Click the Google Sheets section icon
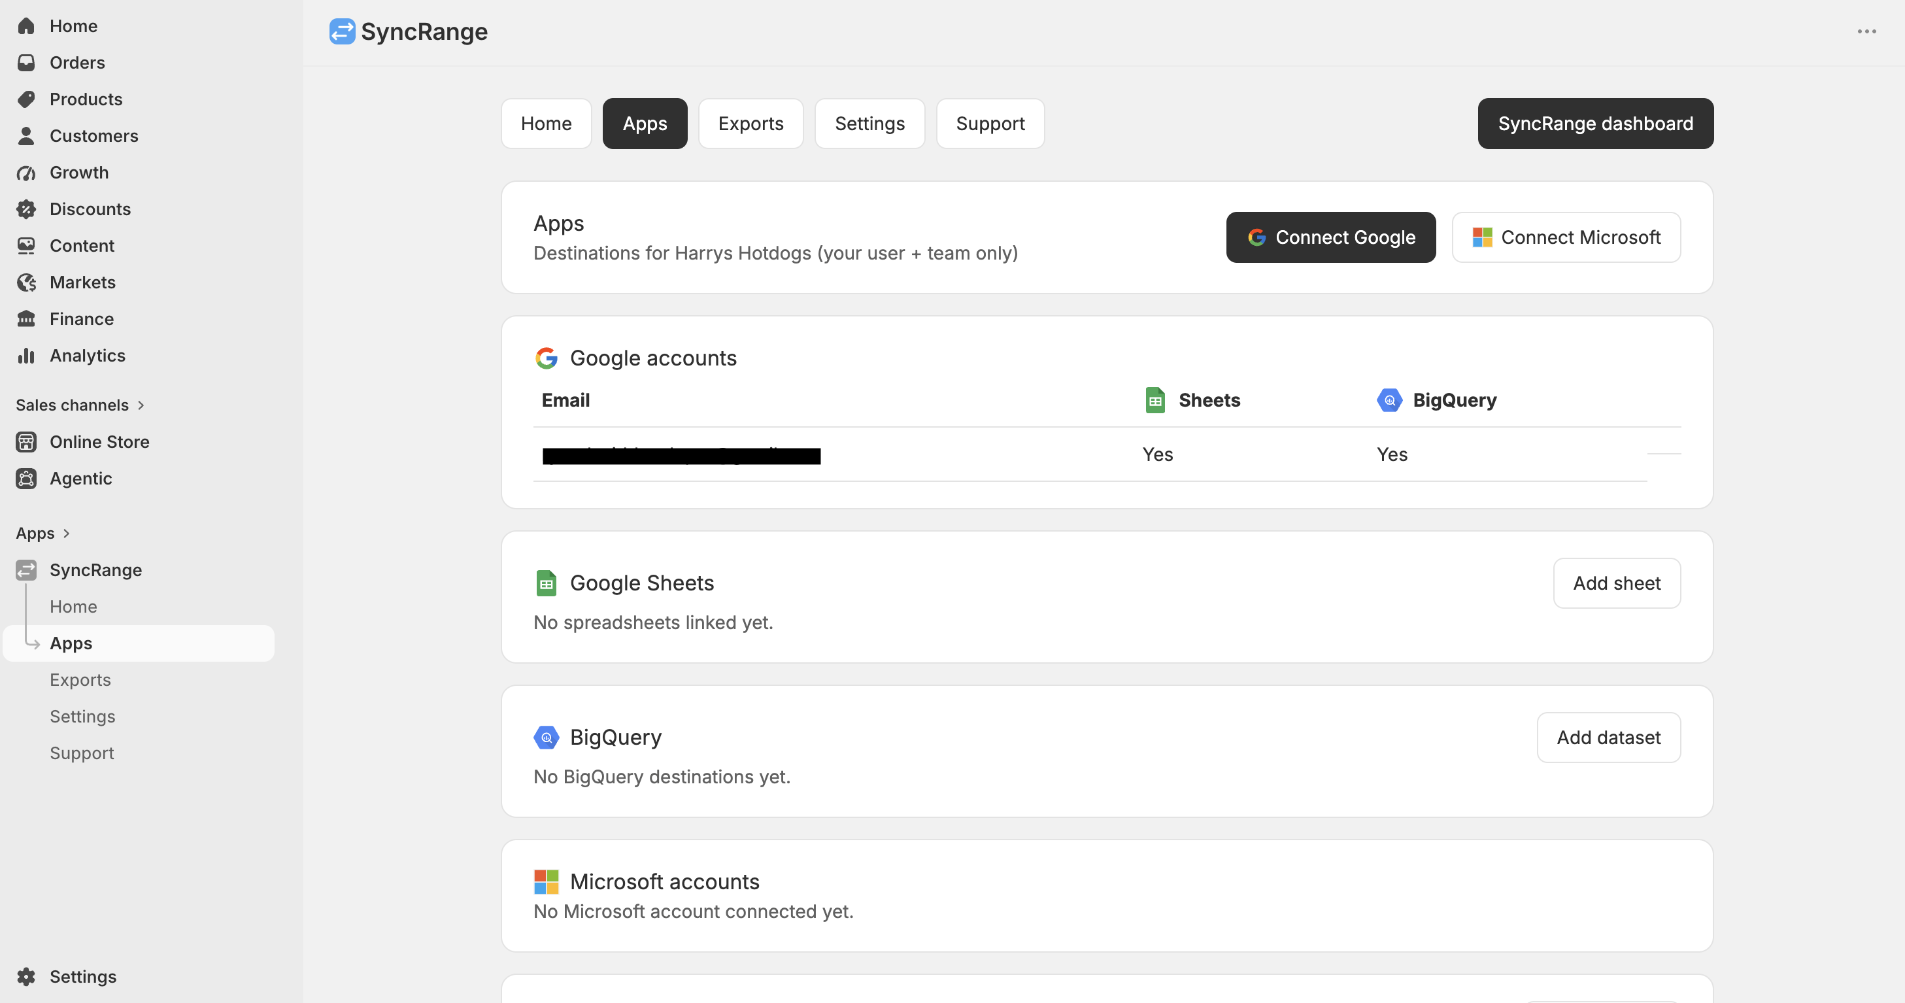The width and height of the screenshot is (1905, 1003). coord(547,583)
